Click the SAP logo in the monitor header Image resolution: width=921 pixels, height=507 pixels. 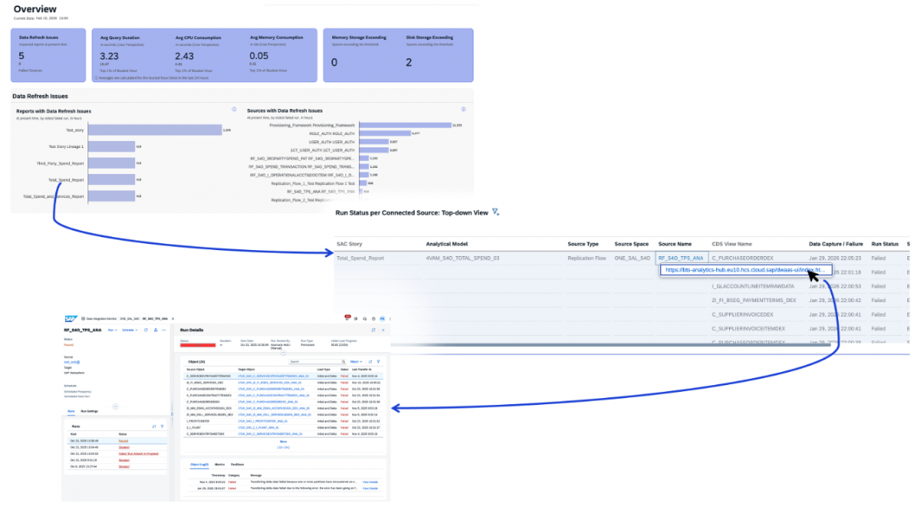pyautogui.click(x=70, y=317)
